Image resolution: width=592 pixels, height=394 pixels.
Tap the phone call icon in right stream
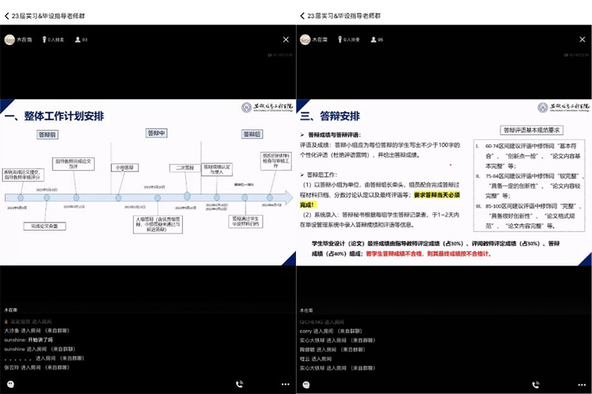pos(535,384)
